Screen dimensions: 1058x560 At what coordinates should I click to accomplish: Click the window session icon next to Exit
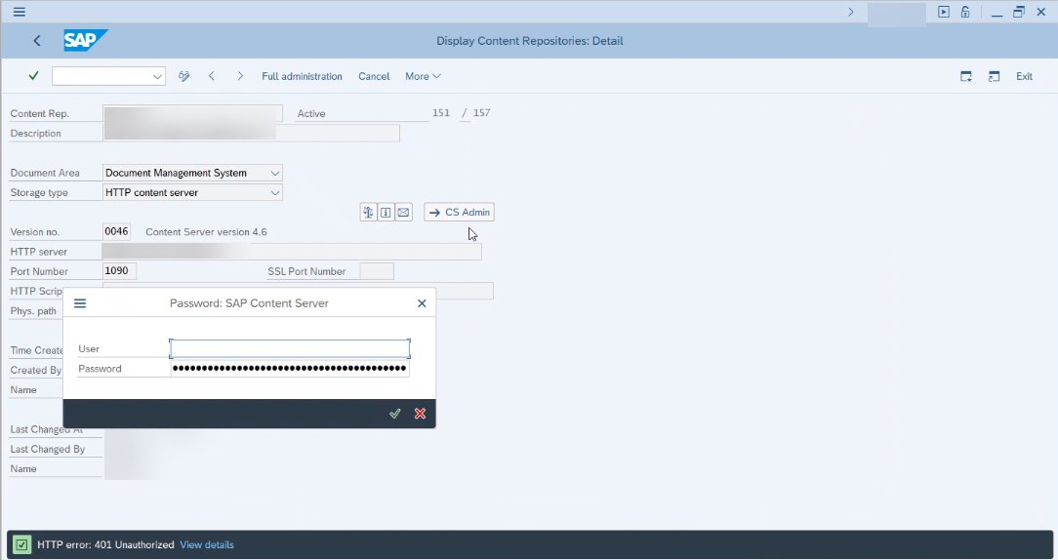pyautogui.click(x=994, y=76)
